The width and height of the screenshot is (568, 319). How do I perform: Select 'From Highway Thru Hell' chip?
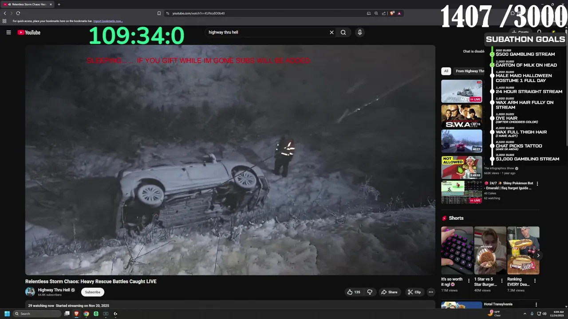click(x=469, y=71)
